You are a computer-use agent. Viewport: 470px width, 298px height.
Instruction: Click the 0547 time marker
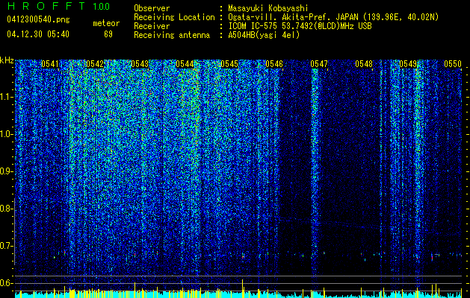point(319,64)
